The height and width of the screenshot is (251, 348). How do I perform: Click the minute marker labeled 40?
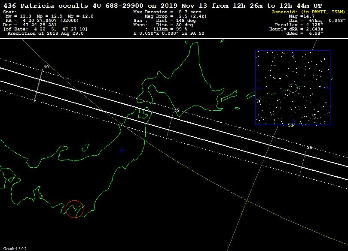pos(46,67)
